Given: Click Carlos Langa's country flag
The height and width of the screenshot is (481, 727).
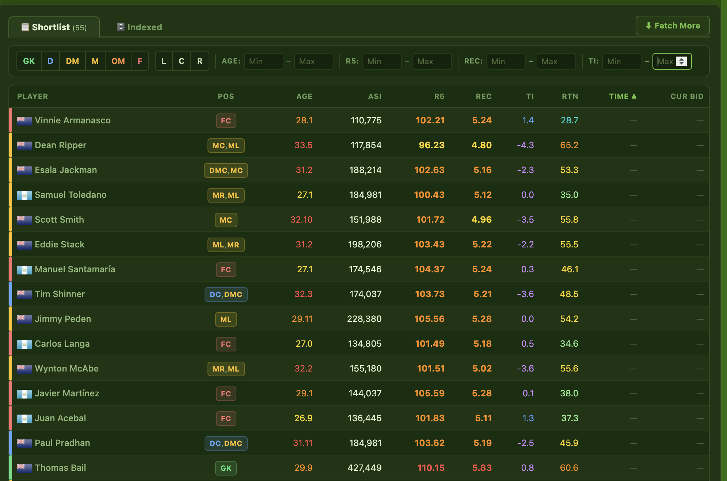Looking at the screenshot, I should [x=24, y=344].
